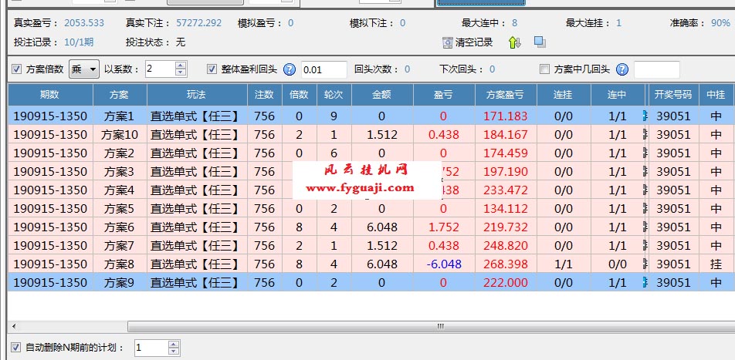Click 真实盈亏 value 2053.533
735x360 pixels.
click(x=84, y=23)
